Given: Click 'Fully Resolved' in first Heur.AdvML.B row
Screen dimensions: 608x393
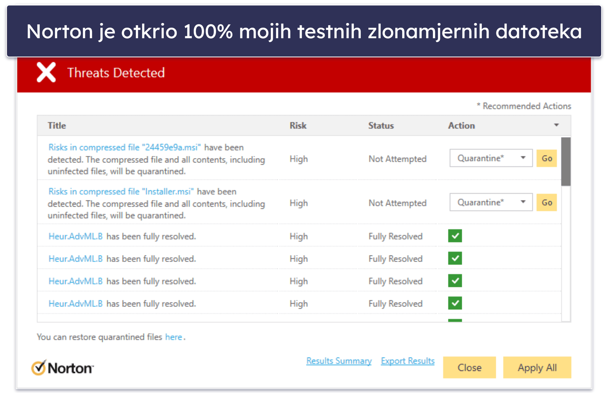Looking at the screenshot, I should coord(395,236).
